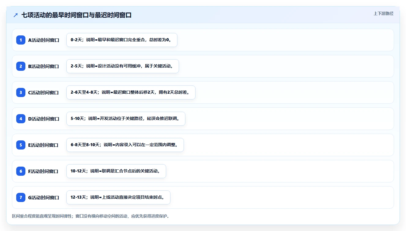
Task: Select number badge 1 for A活动
Action: click(x=21, y=40)
